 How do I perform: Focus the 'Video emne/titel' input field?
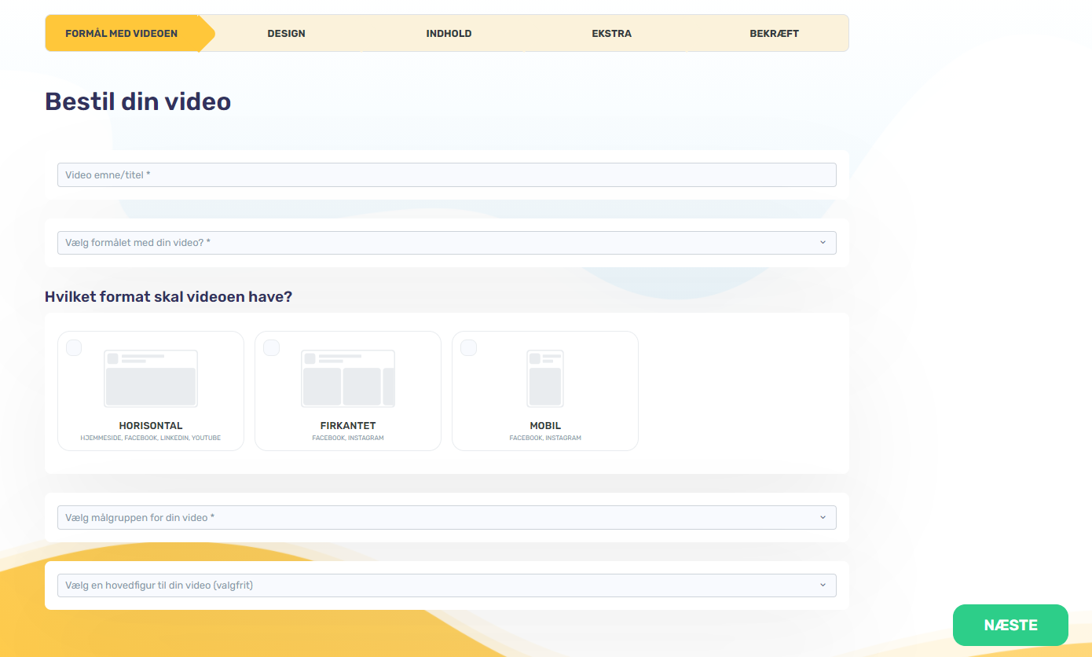pyautogui.click(x=447, y=174)
